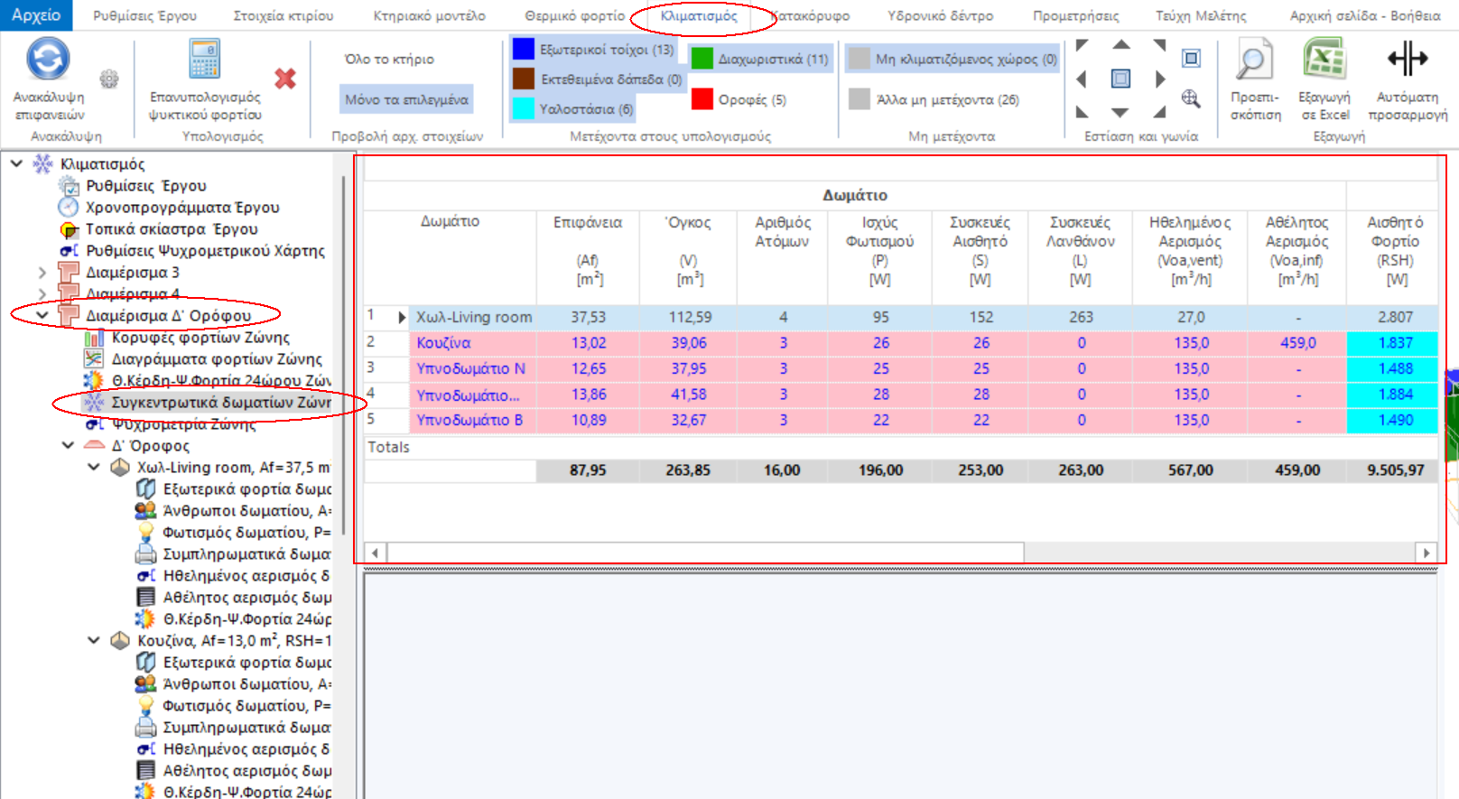
Task: Click the bottom-left corner view arrow
Action: (1082, 112)
